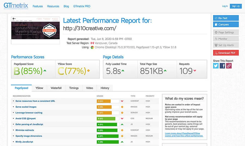Click red down arrow for consistent URL row

coord(122,101)
